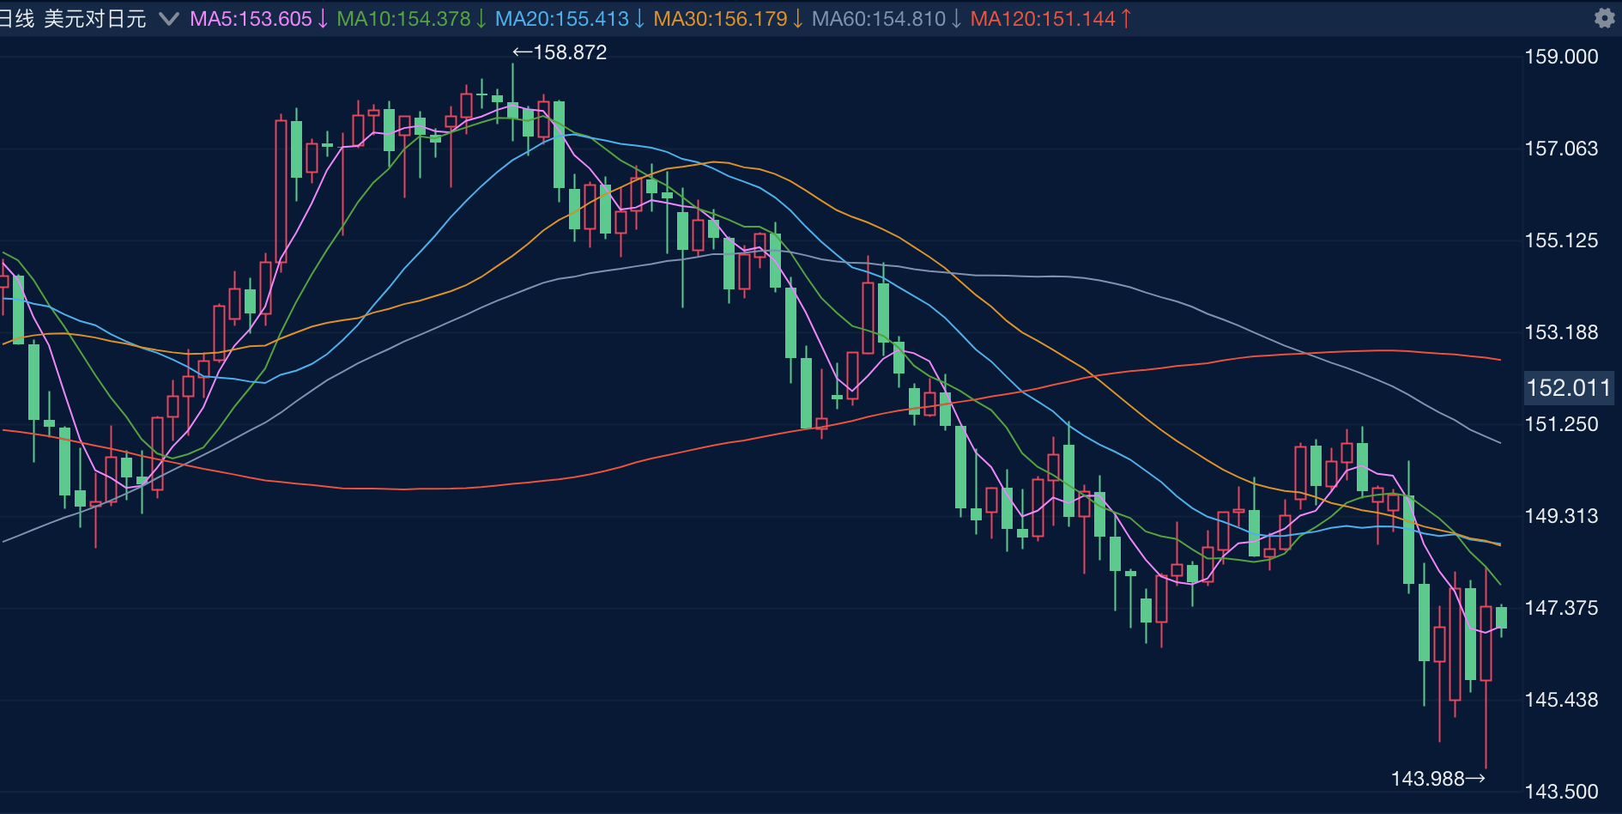Screen dimensions: 1622x814
Task: Click the orange down arrow after MA30
Action: click(x=798, y=19)
